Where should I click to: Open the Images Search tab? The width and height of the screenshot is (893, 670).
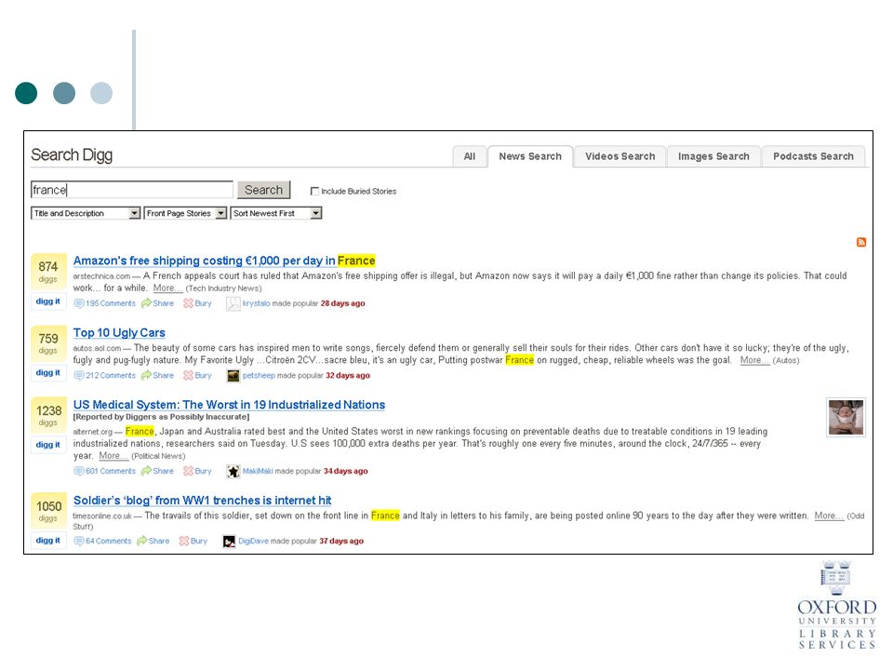tap(713, 156)
